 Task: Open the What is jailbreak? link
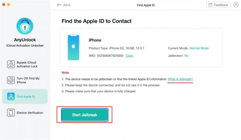tap(180, 79)
